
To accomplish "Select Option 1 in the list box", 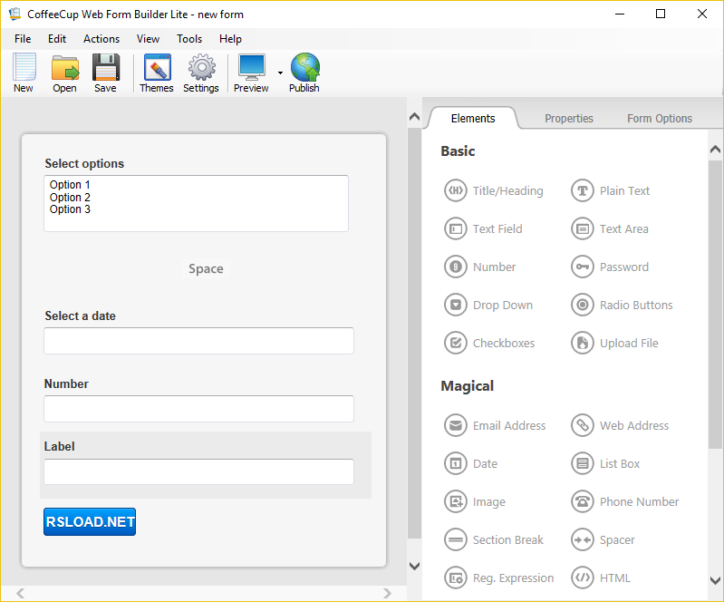I will tap(70, 185).
